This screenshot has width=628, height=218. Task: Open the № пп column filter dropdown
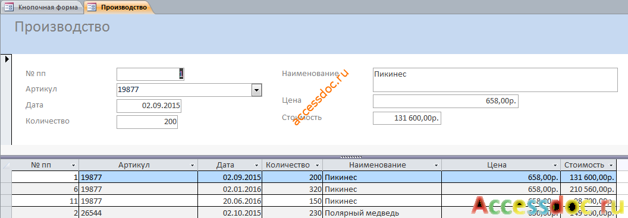[73, 165]
